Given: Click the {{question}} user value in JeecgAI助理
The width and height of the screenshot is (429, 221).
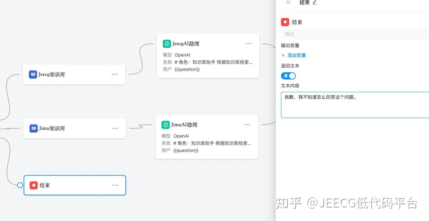Looking at the screenshot, I should pos(187,69).
